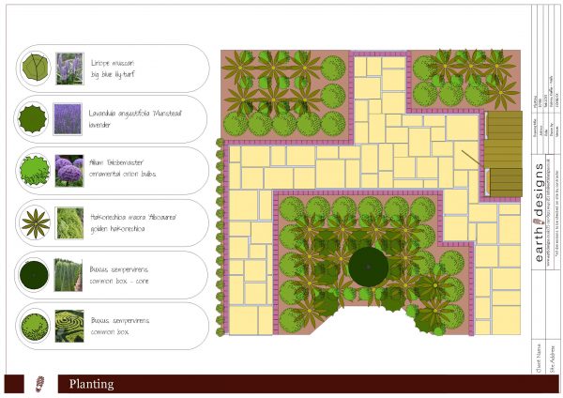The image size is (563, 398).
Task: Click the dark maroon square beside footprint
Action: [14, 384]
